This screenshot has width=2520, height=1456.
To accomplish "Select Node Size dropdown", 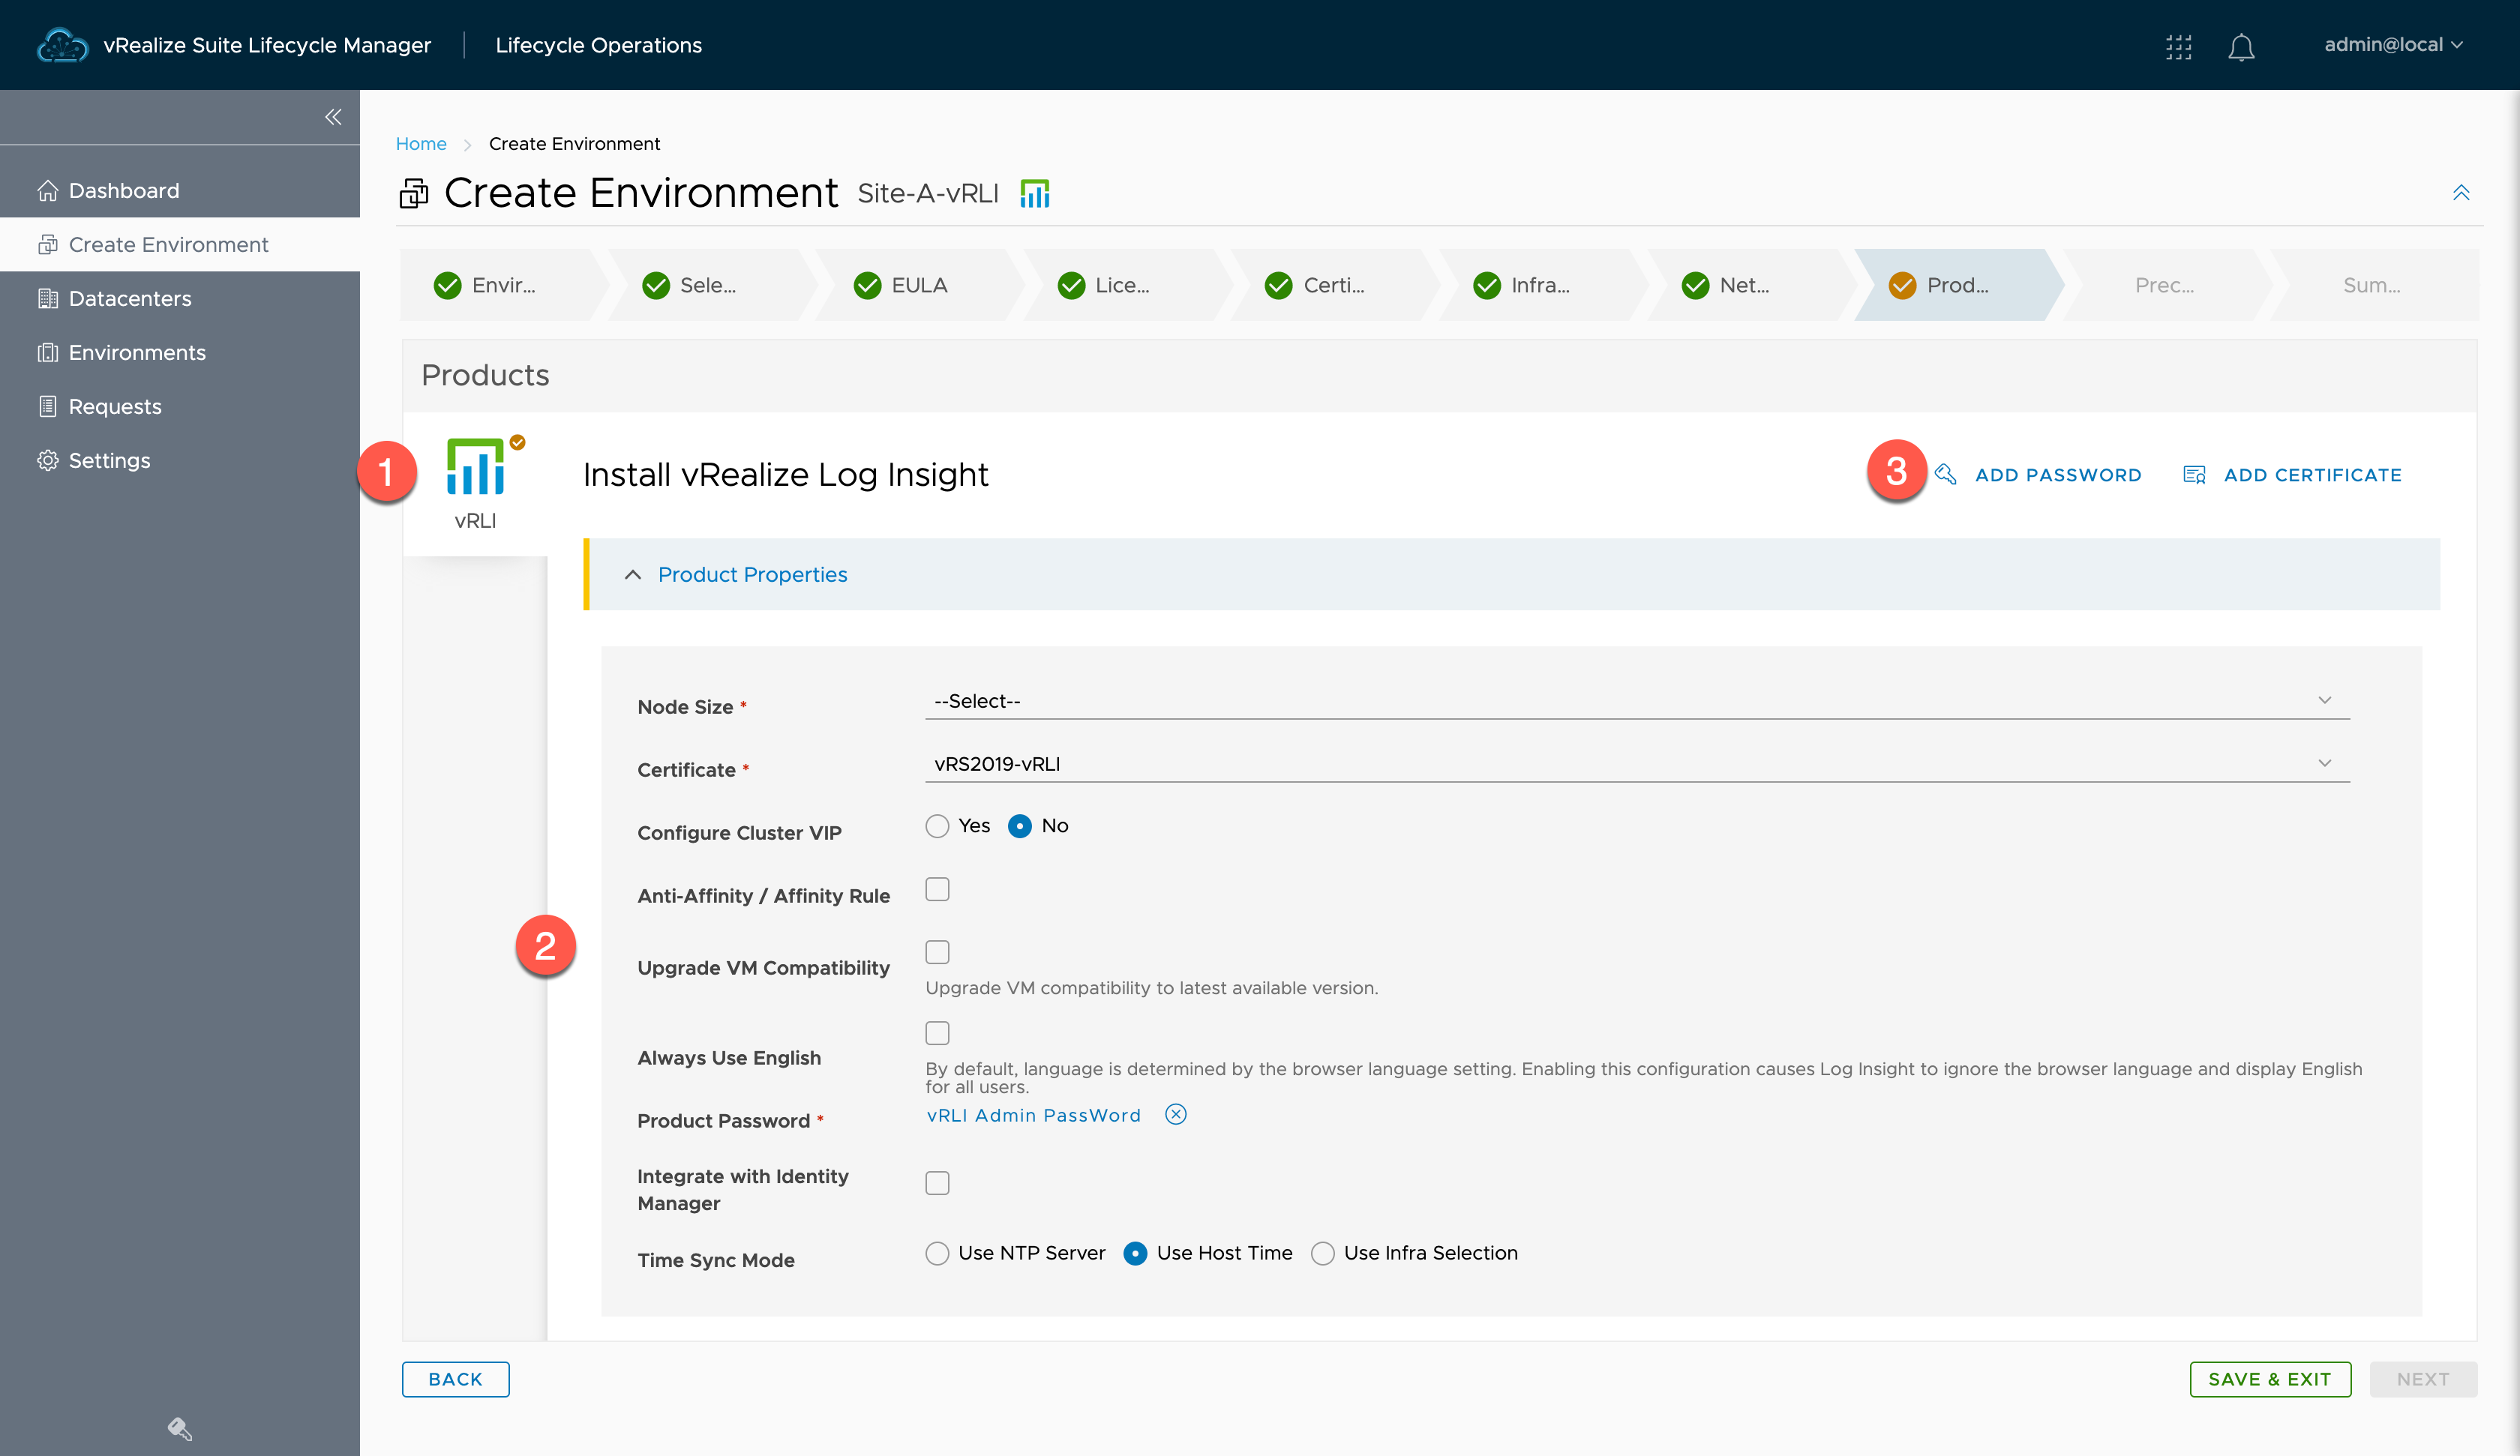I will (x=1629, y=699).
